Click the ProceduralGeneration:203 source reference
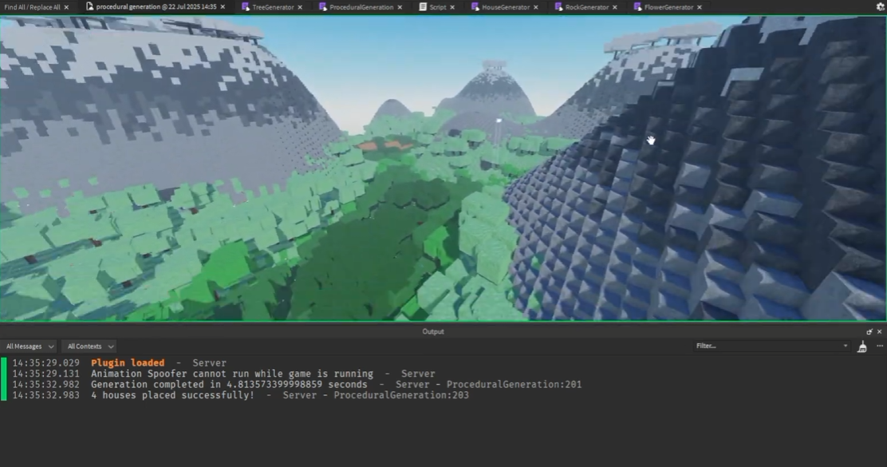The height and width of the screenshot is (467, 887). click(401, 395)
